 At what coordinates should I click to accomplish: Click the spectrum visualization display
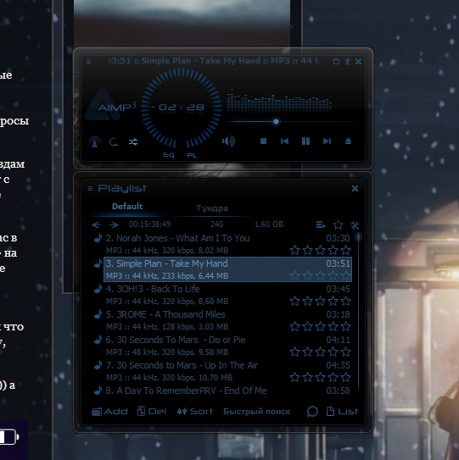click(279, 100)
